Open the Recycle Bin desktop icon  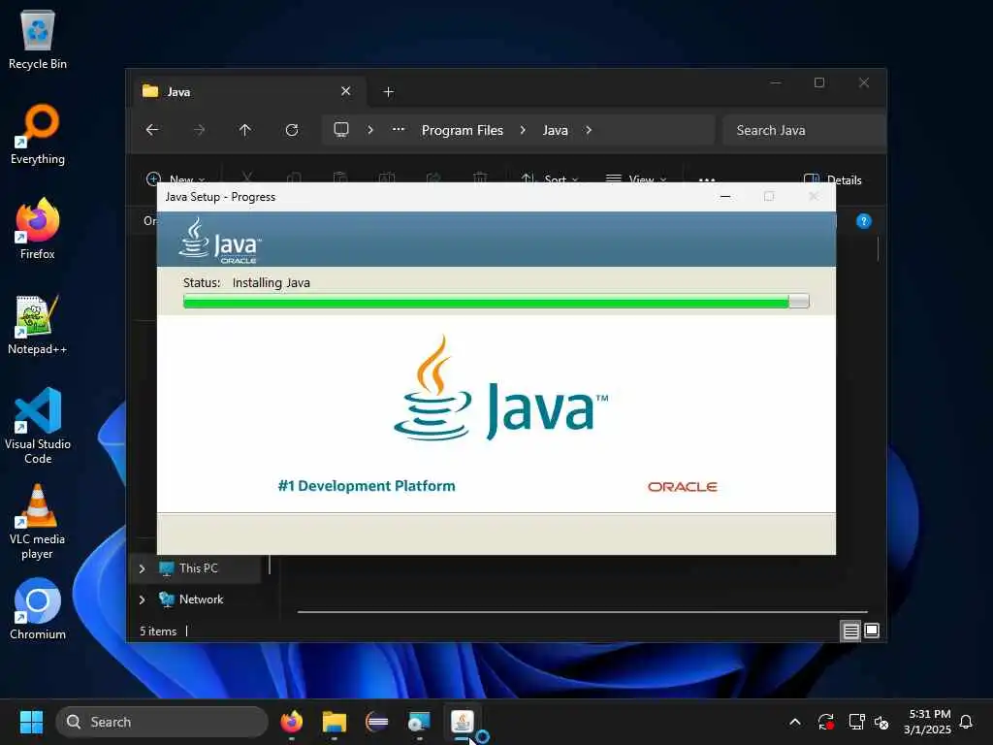pyautogui.click(x=38, y=39)
